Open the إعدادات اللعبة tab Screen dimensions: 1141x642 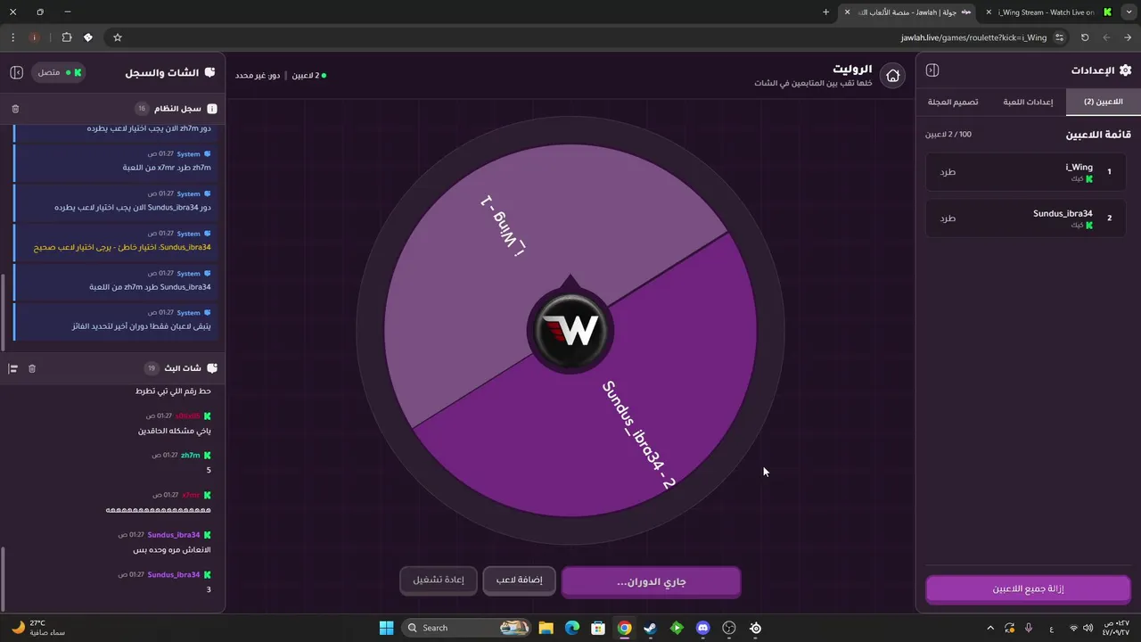1028,102
